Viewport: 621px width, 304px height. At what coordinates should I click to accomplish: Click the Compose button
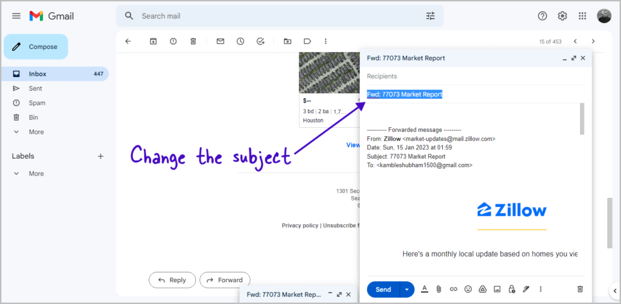36,47
